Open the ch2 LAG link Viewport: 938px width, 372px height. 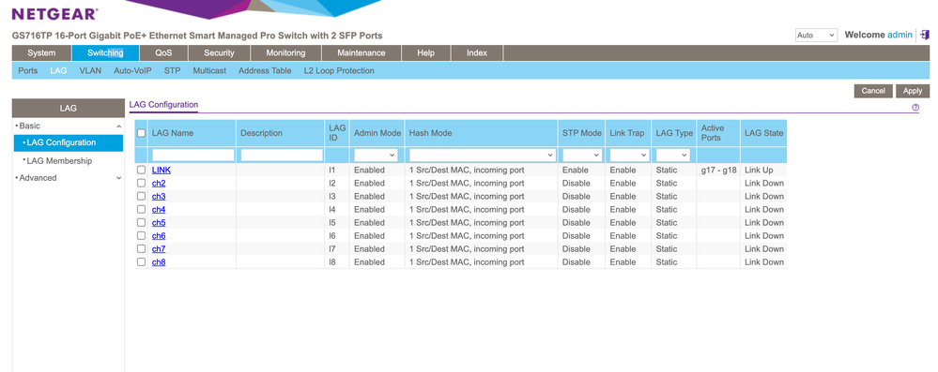coord(159,184)
